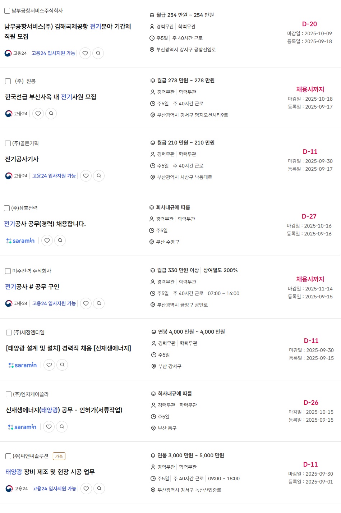This screenshot has height=513, width=341.
Task: Open 전기공사 공무(경력) 채용합니다 posting
Action: [45, 224]
